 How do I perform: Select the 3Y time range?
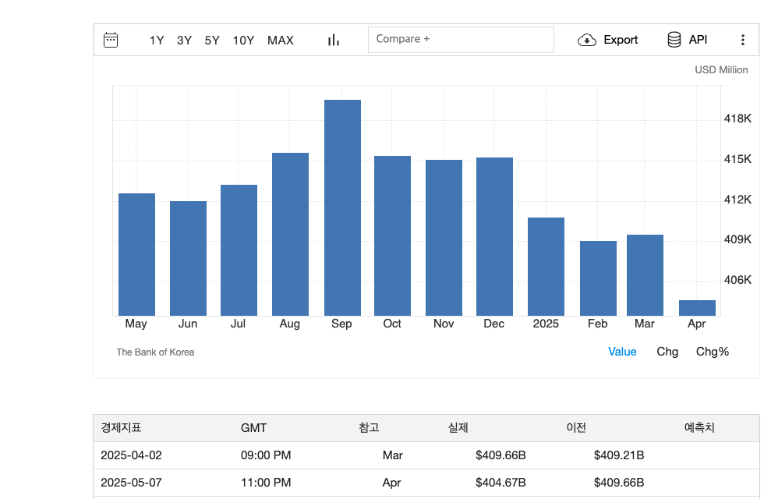[184, 41]
